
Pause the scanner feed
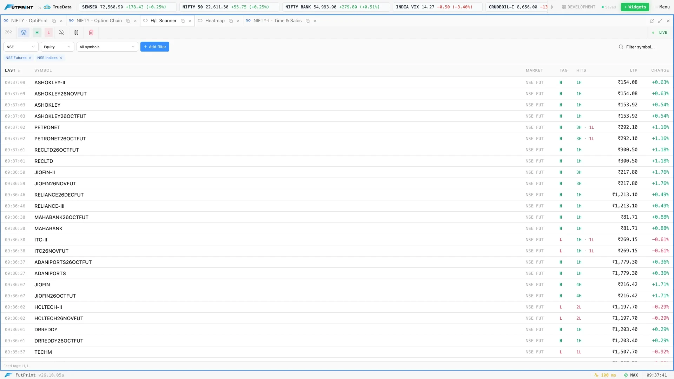pyautogui.click(x=76, y=32)
